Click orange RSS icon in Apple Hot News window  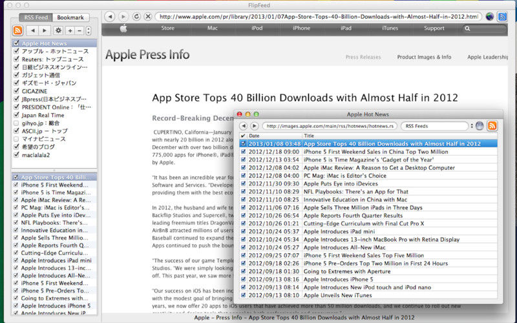pos(492,126)
